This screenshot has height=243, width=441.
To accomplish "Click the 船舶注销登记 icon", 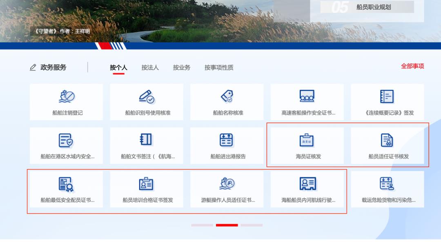I will [67, 97].
